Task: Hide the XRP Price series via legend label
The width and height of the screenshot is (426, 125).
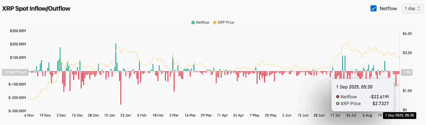Action: coord(226,22)
